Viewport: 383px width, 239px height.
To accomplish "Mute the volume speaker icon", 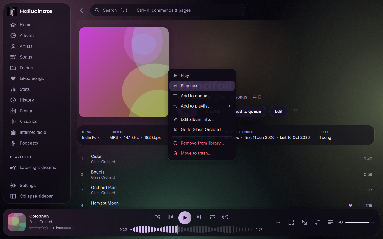I will [341, 222].
